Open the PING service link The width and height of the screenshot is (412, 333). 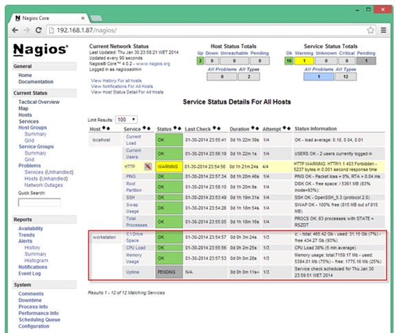coord(130,176)
